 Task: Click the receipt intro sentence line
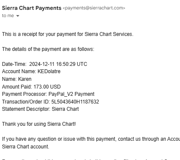point(68,34)
